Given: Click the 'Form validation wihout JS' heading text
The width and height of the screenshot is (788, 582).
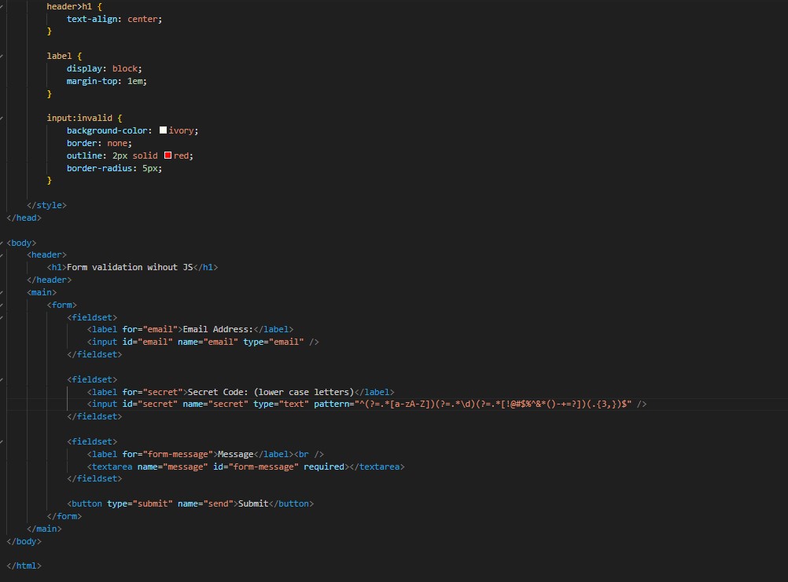Looking at the screenshot, I should (130, 268).
